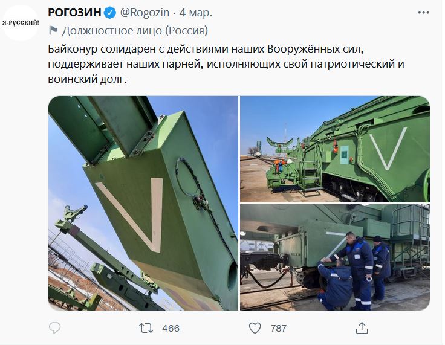Open the Я-РУССКИЙ profile avatar
The image size is (445, 345).
[x=21, y=23]
